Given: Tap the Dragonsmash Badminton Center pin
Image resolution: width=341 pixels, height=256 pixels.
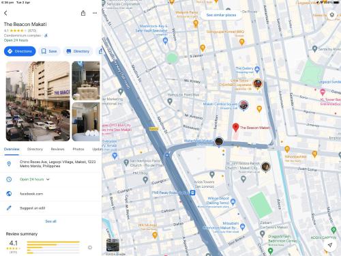Looking at the screenshot, I should coord(270,251).
